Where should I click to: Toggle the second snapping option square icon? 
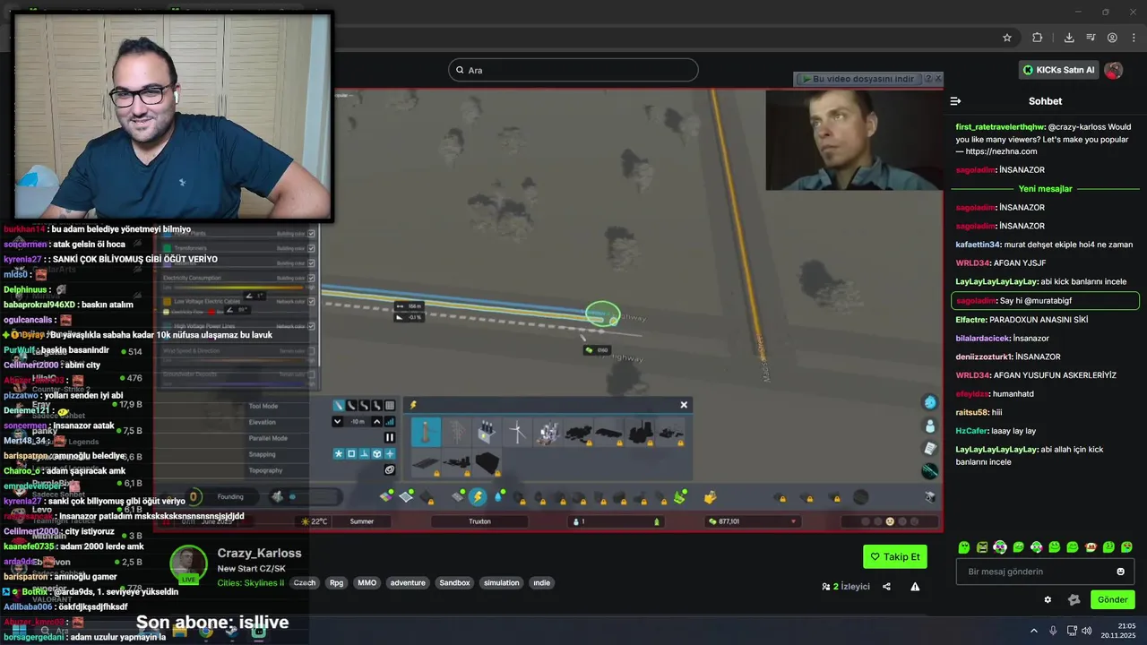pos(351,454)
